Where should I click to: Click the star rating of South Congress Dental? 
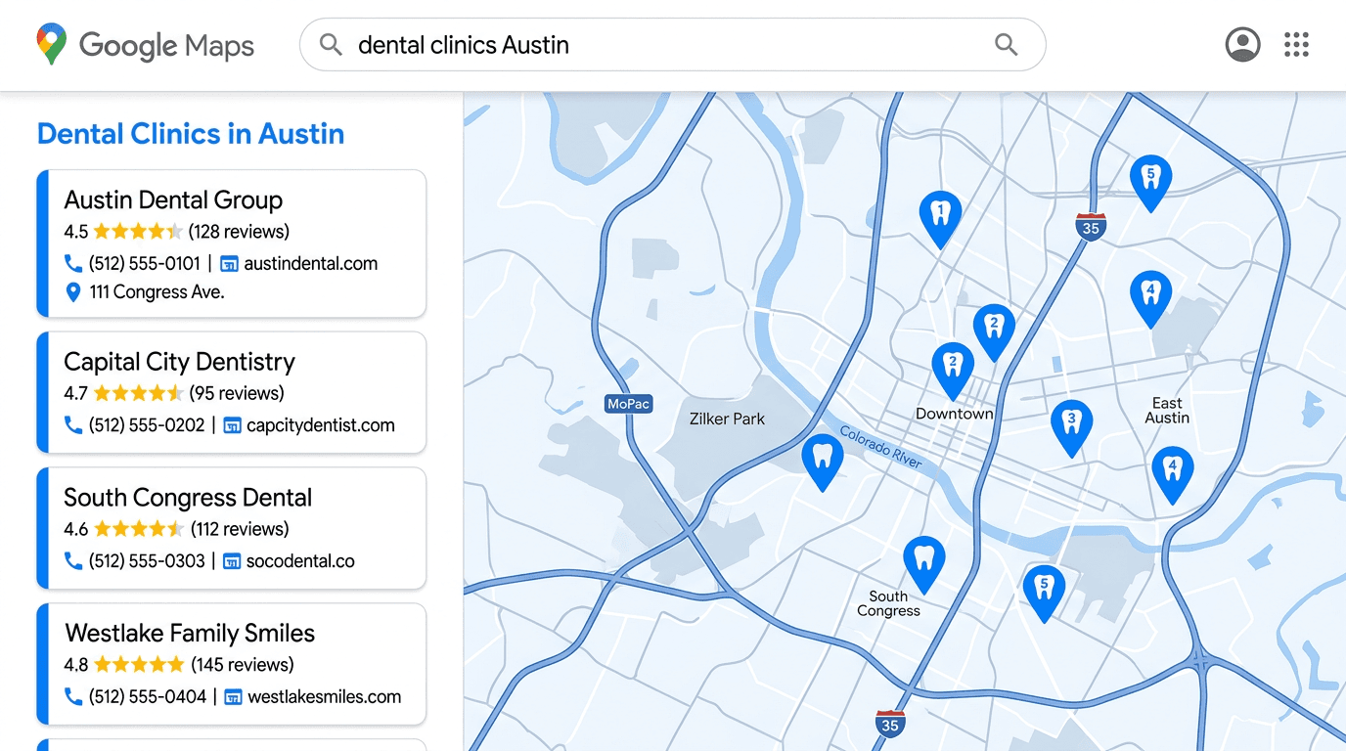[138, 530]
